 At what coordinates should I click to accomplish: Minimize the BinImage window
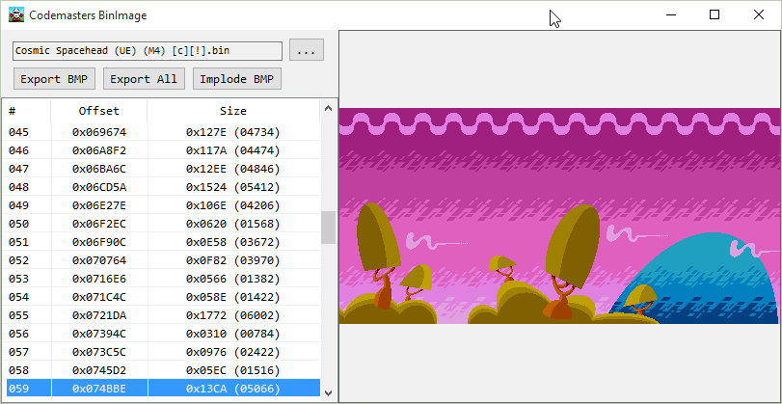point(671,15)
